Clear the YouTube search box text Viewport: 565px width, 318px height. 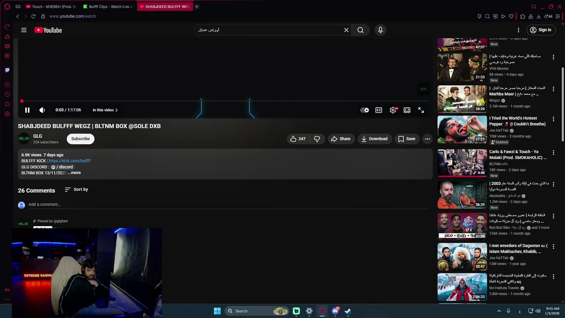click(x=347, y=30)
